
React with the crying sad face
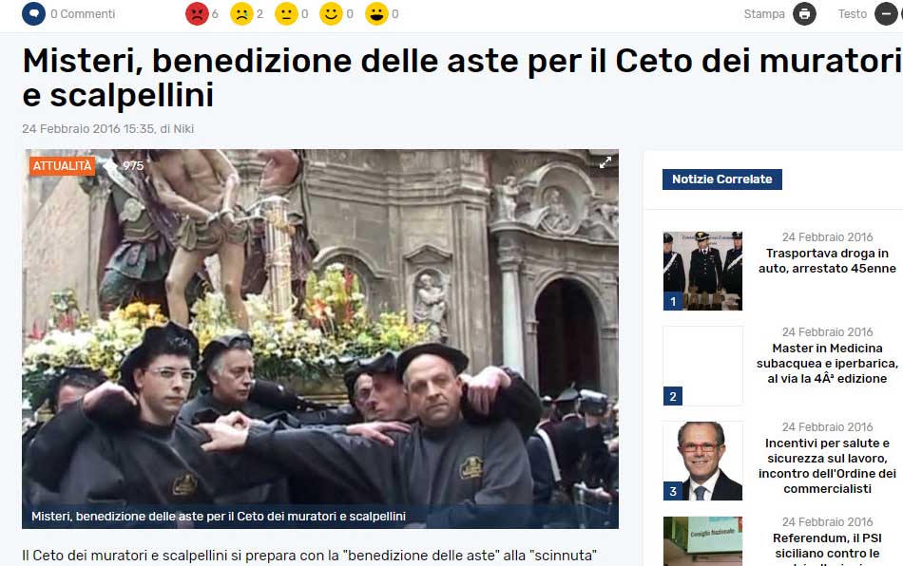(241, 14)
